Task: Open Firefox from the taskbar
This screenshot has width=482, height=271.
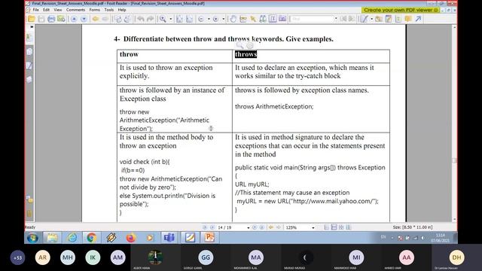Action: 130,238
